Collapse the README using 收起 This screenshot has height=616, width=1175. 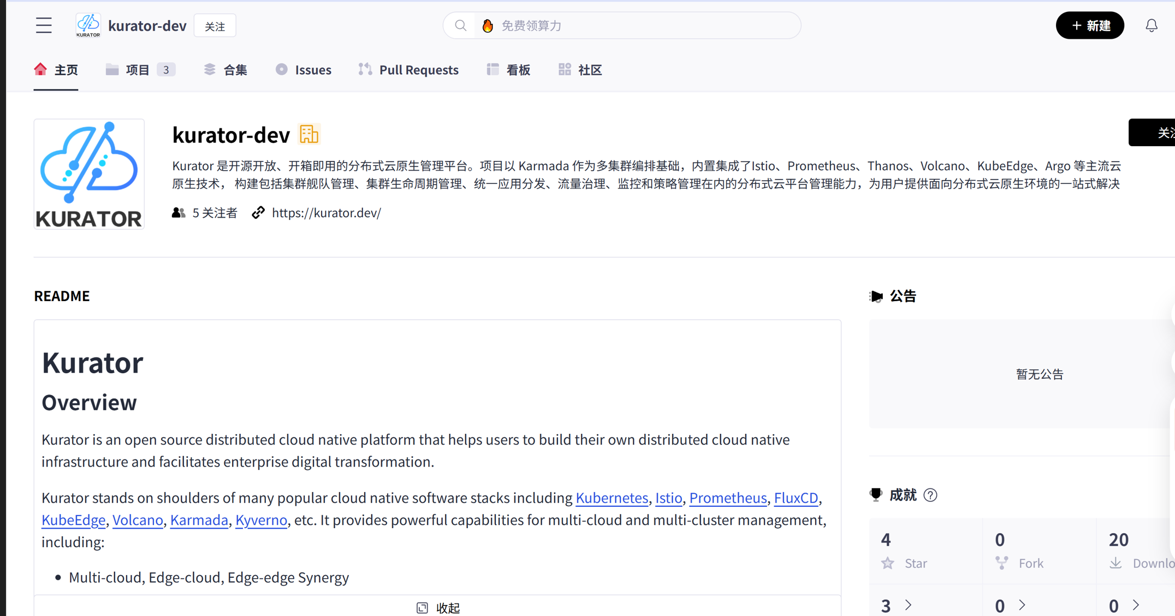pyautogui.click(x=438, y=607)
